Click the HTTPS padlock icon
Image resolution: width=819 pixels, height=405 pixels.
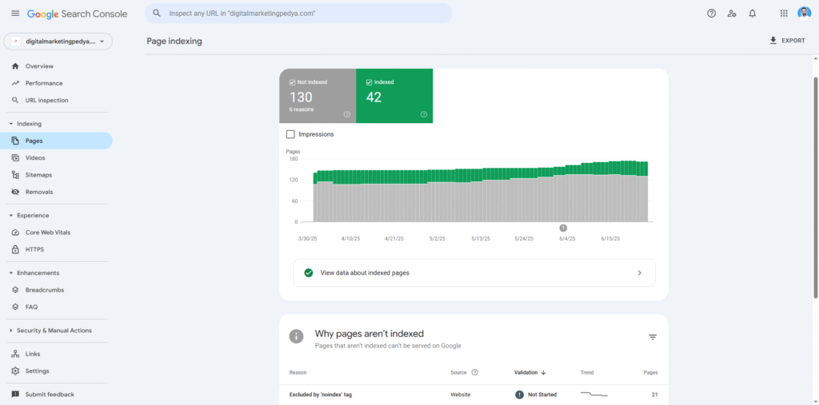[15, 249]
